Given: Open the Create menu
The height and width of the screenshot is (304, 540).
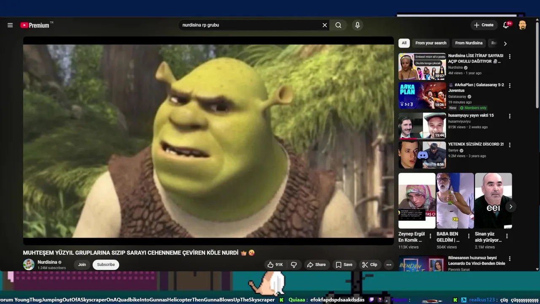Looking at the screenshot, I should click(483, 25).
